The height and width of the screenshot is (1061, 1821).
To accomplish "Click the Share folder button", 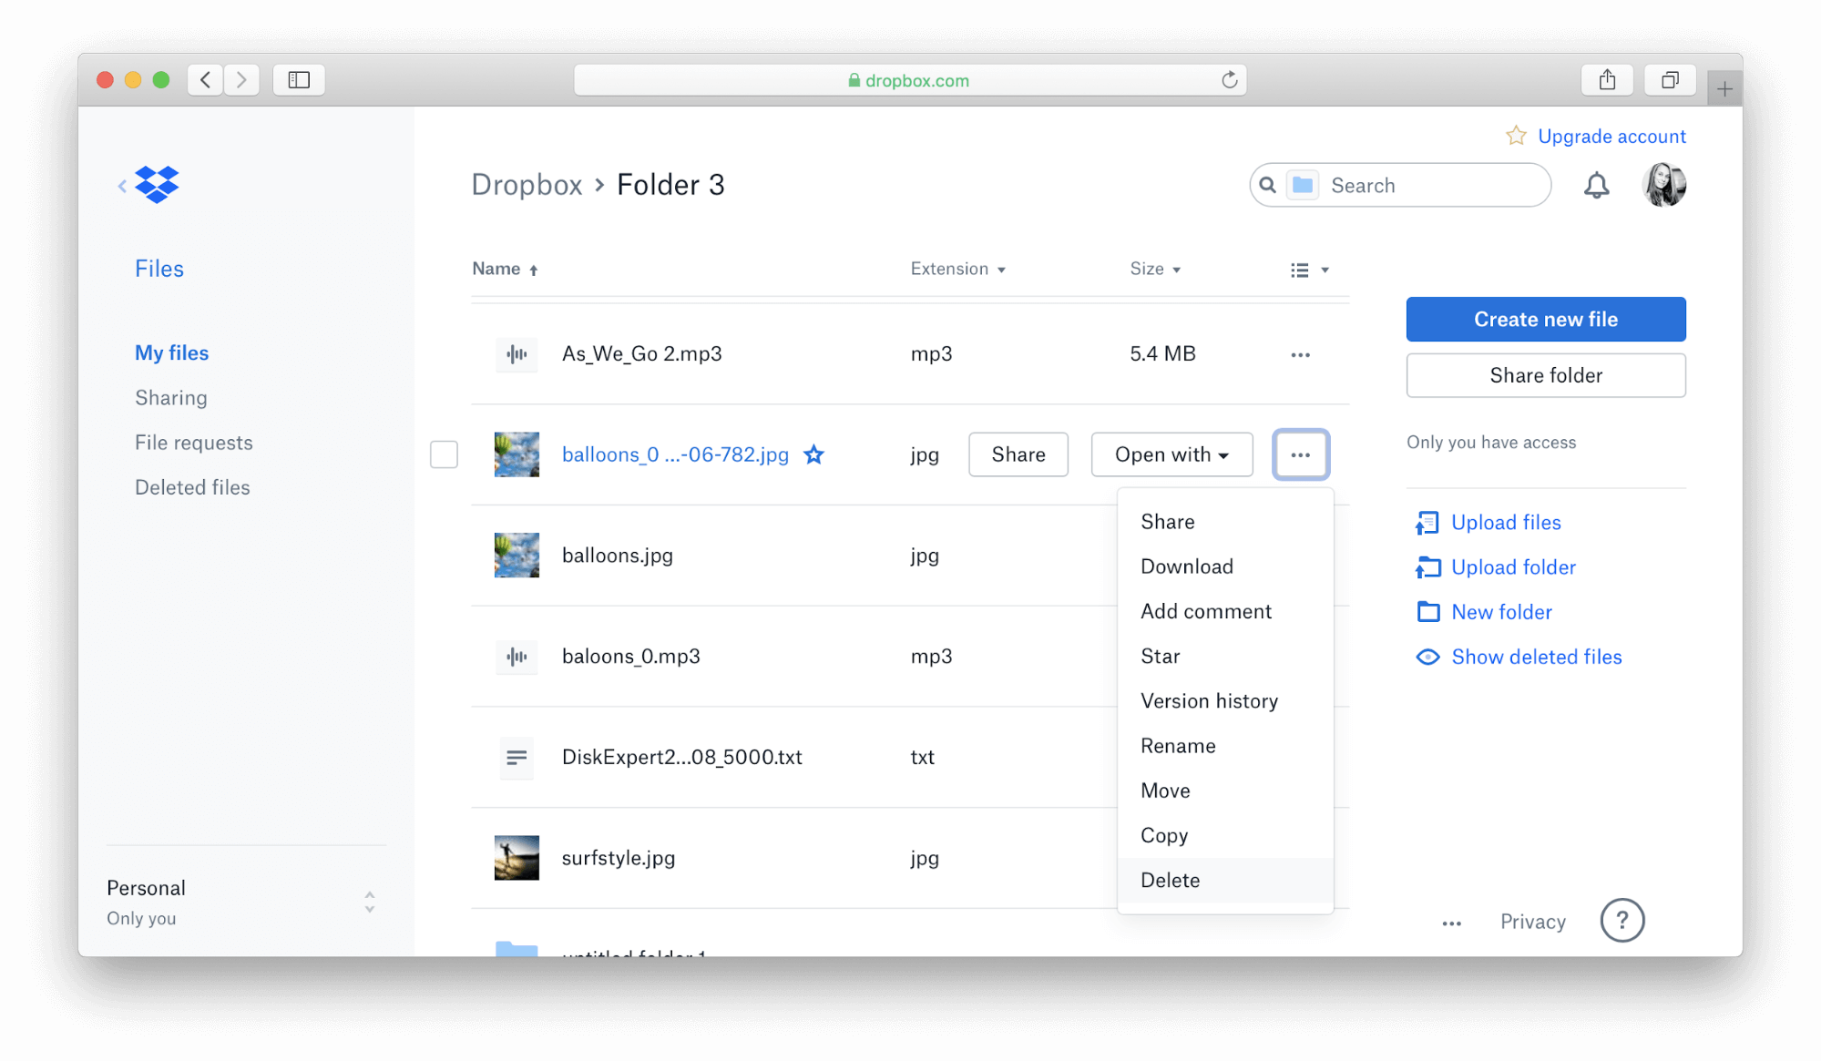I will [x=1544, y=375].
